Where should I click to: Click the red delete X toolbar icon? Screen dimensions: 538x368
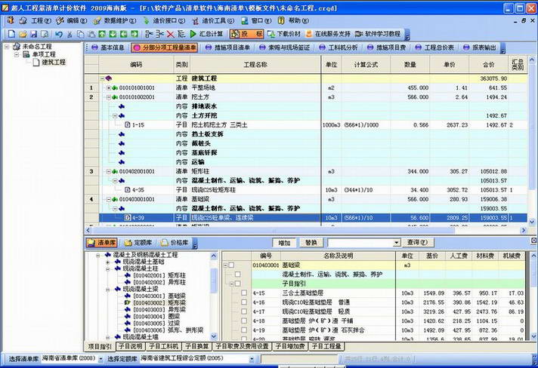(171, 34)
